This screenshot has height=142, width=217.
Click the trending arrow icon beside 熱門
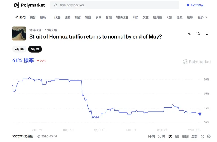pos(16,17)
